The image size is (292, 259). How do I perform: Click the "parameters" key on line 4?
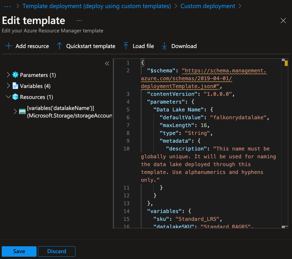pyautogui.click(x=166, y=102)
